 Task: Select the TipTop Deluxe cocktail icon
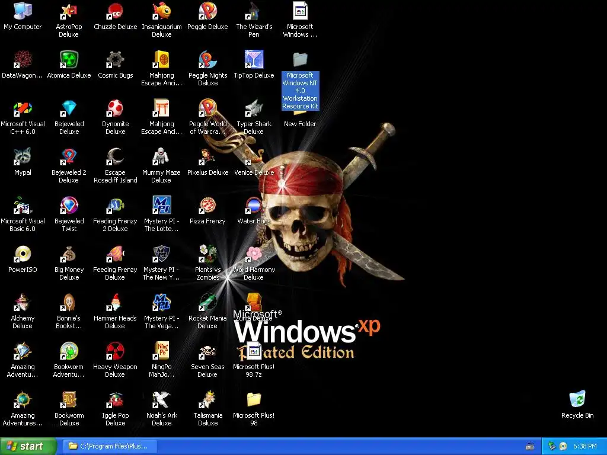[254, 60]
